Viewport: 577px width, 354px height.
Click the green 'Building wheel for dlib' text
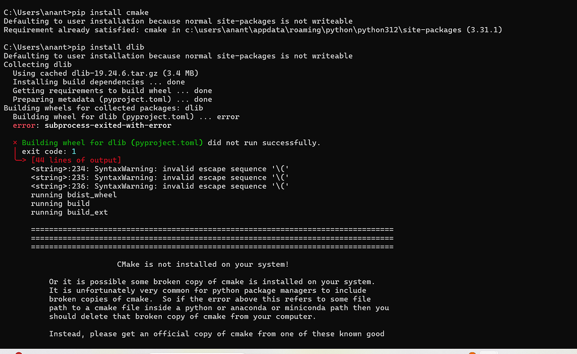click(112, 142)
